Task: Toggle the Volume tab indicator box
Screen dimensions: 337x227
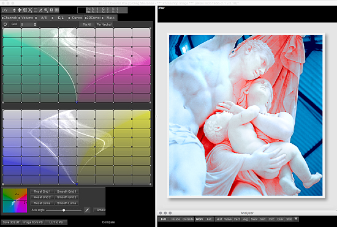Action: click(20, 18)
